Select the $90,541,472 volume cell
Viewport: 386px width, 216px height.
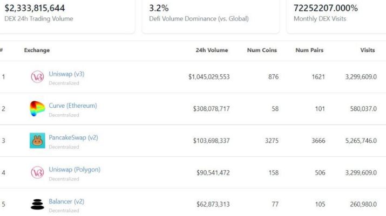213,172
